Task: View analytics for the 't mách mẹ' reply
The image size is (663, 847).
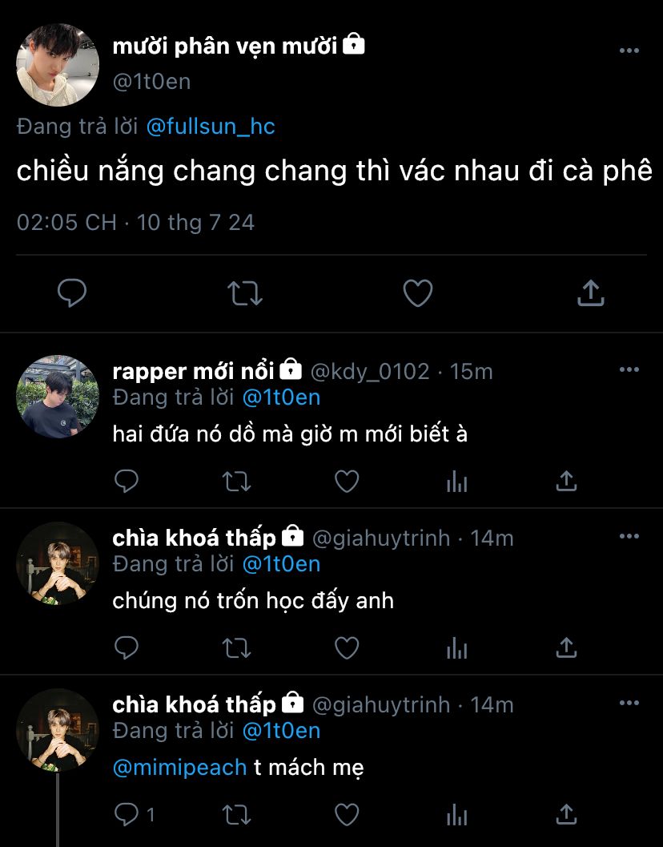Action: click(x=456, y=815)
